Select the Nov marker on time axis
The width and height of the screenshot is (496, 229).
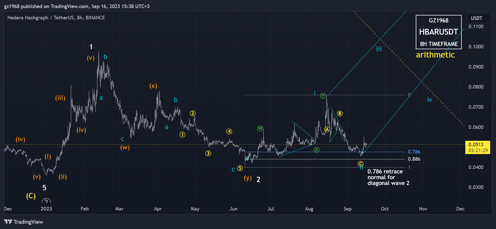click(x=423, y=209)
